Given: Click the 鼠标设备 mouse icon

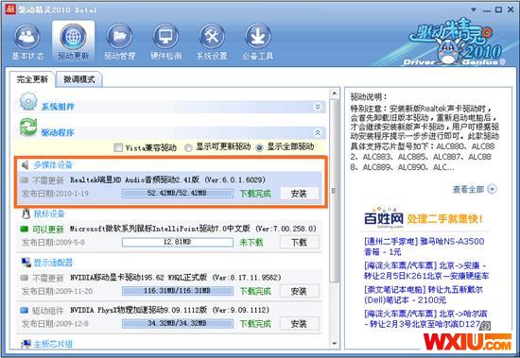Looking at the screenshot, I should (x=26, y=213).
